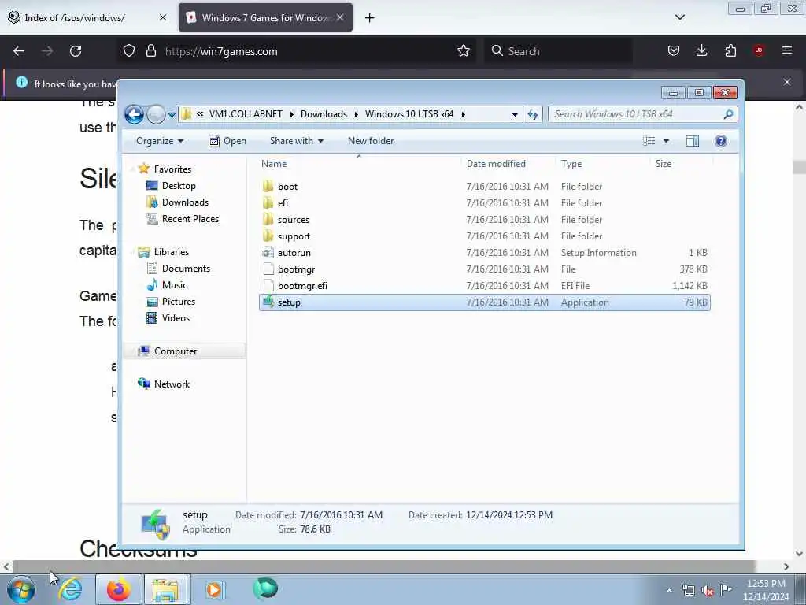Go back in Firefox
Viewport: 806px width, 605px height.
[19, 51]
